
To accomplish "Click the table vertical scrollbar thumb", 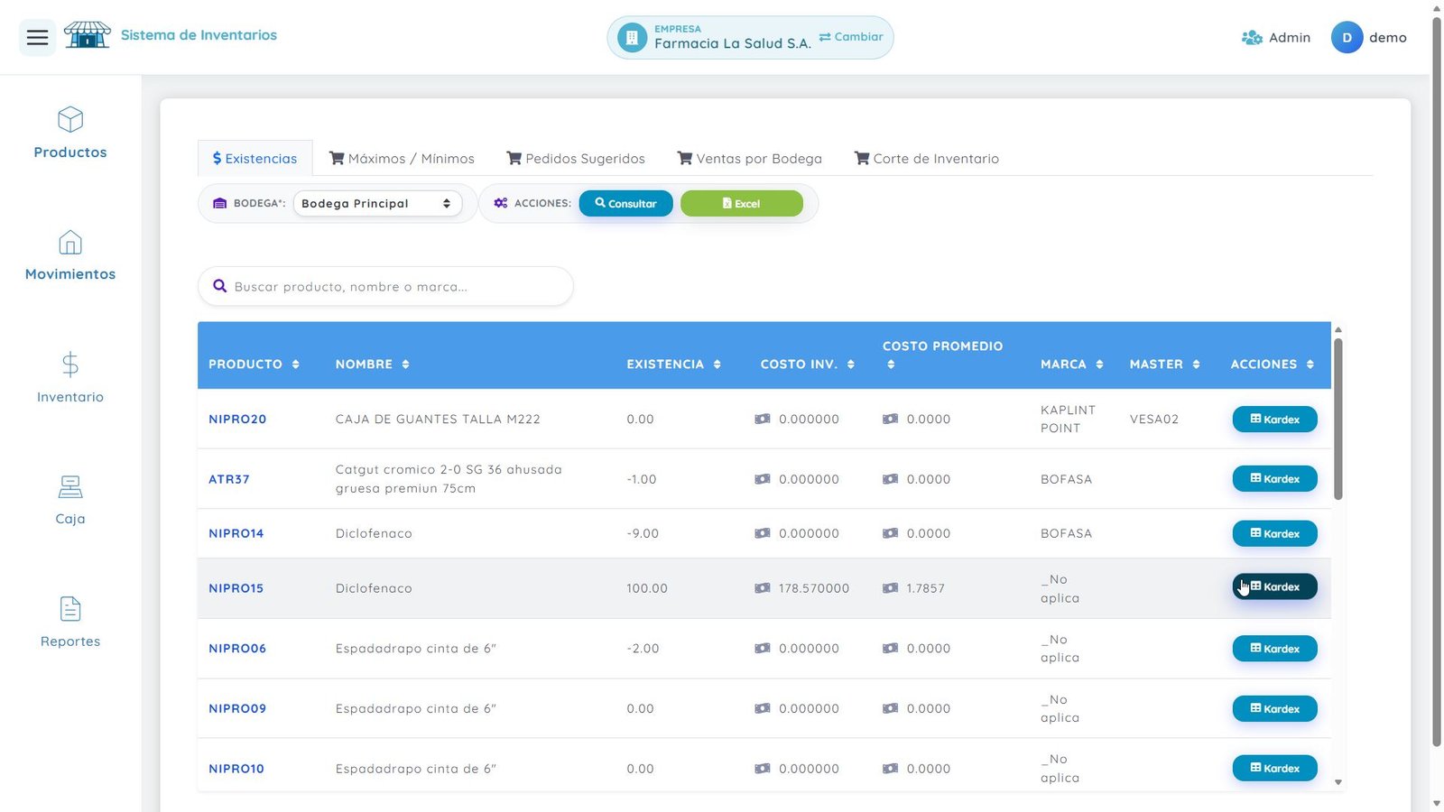I will click(x=1338, y=419).
